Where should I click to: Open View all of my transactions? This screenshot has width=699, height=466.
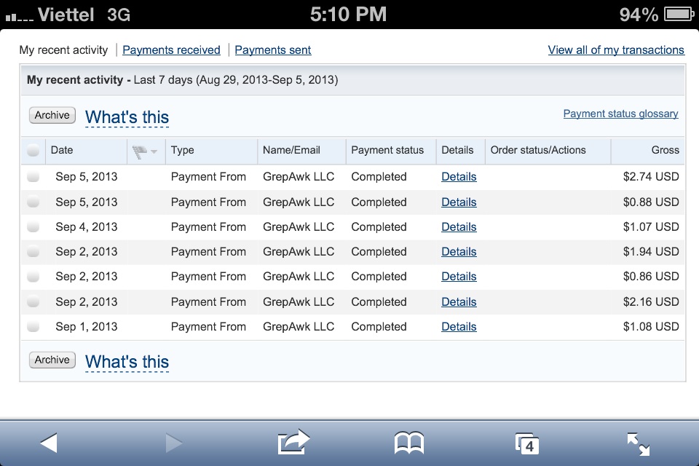tap(616, 50)
